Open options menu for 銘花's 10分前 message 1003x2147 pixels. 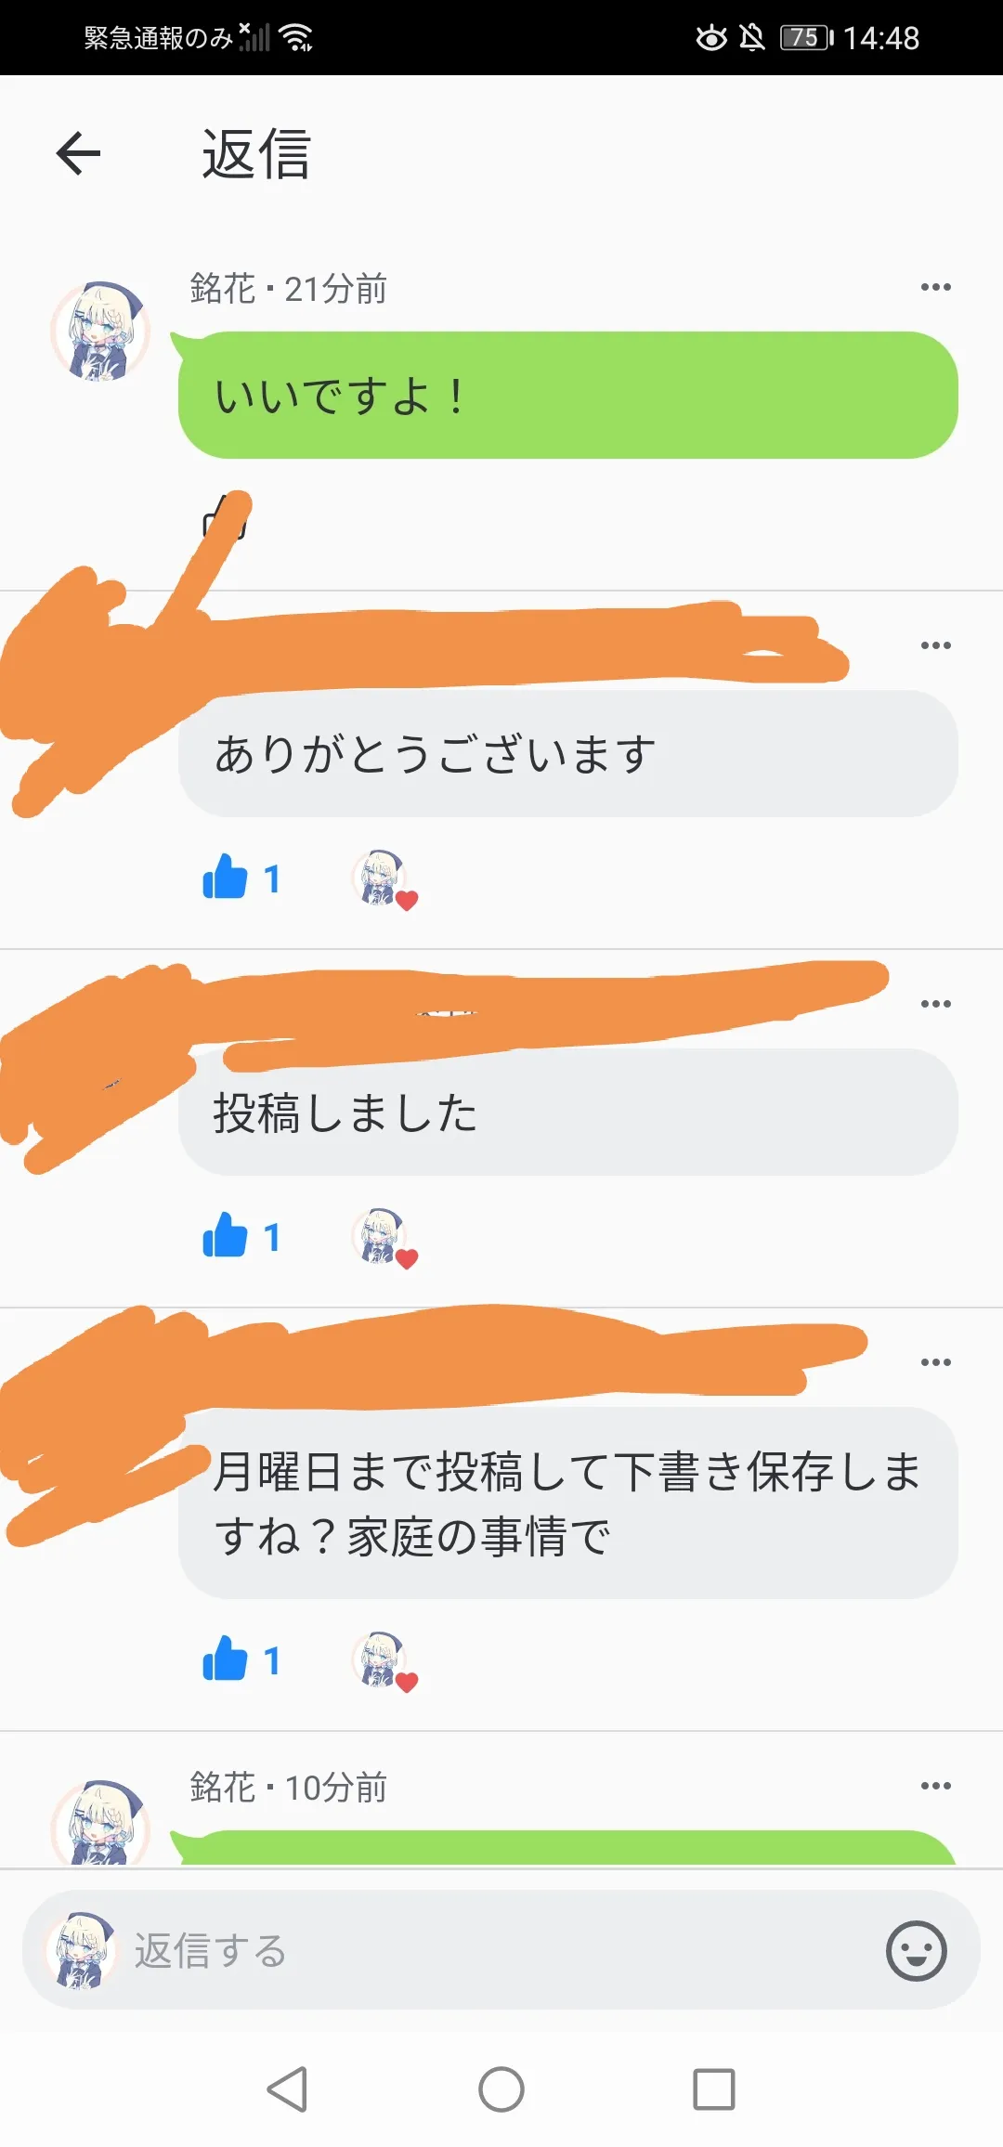935,1786
